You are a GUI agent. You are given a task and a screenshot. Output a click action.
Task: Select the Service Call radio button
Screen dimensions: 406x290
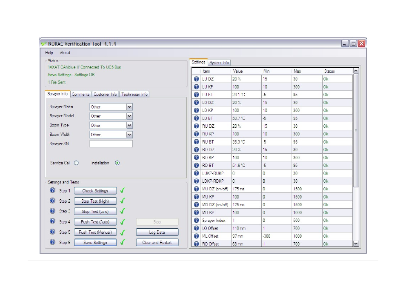pos(76,163)
